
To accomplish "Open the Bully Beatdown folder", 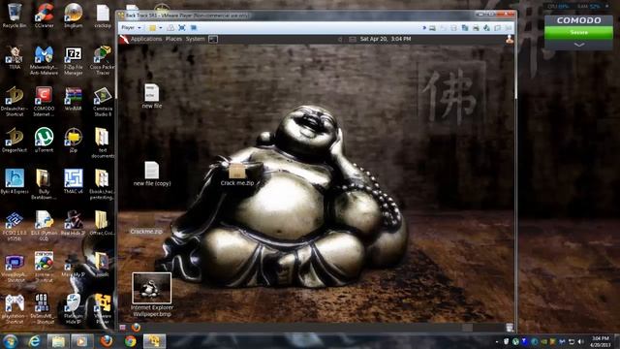I will (44, 184).
